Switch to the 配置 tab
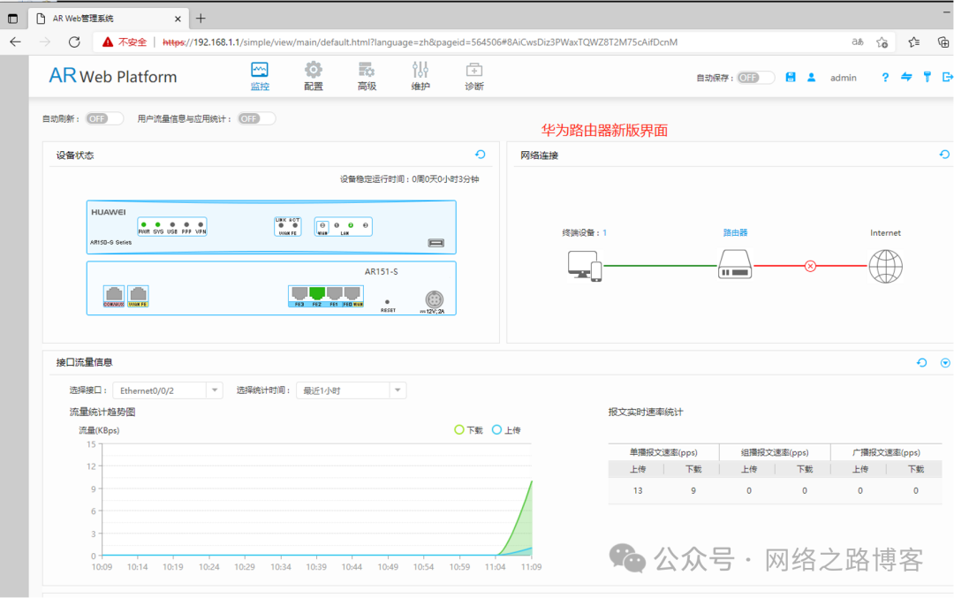 (314, 76)
